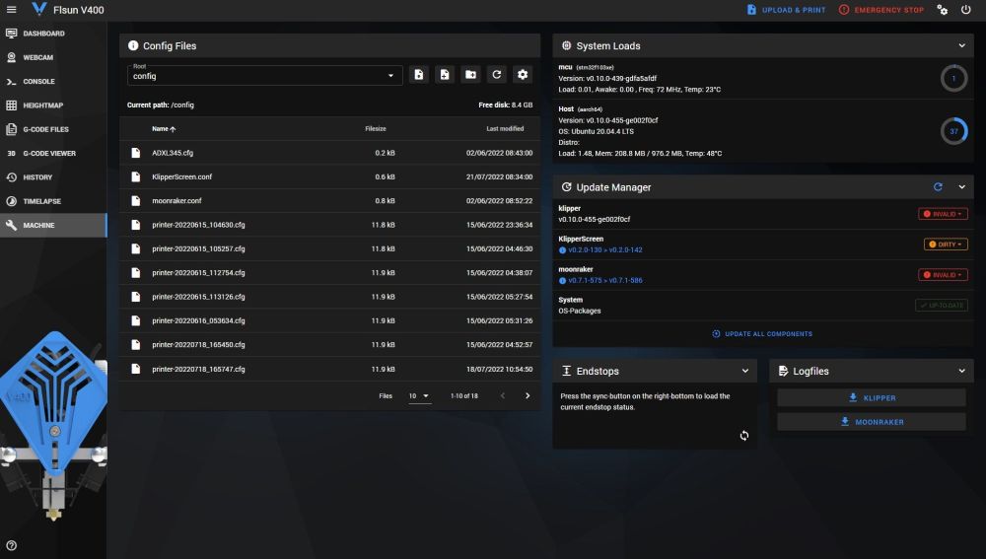Open printer-20220615_112754.cfg file
This screenshot has height=559, width=986.
pos(329,272)
